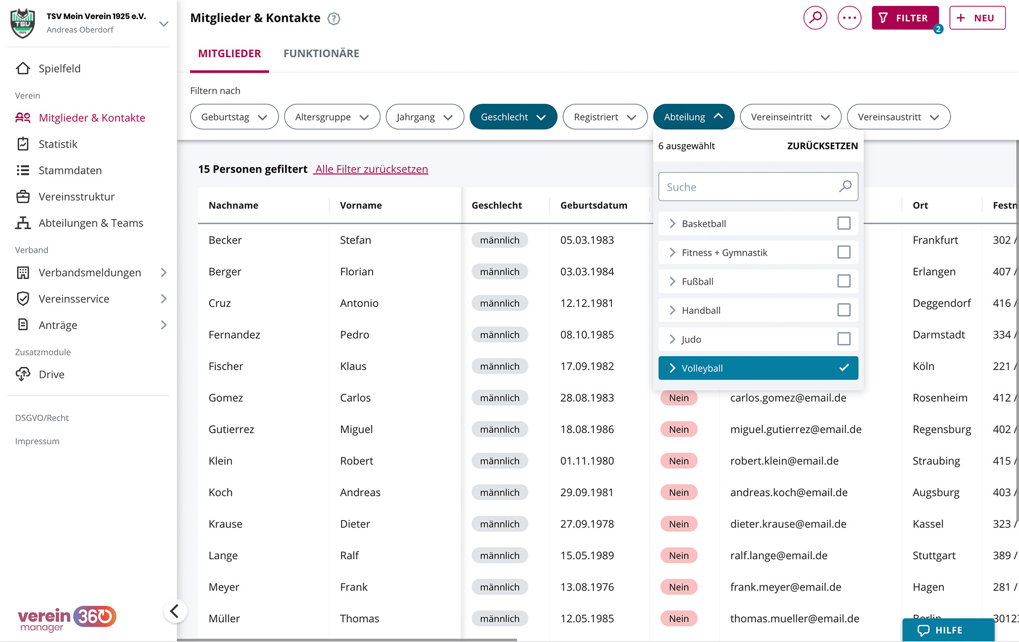Click Alle Filter zurücksetzen link
Image resolution: width=1019 pixels, height=642 pixels.
pos(371,169)
